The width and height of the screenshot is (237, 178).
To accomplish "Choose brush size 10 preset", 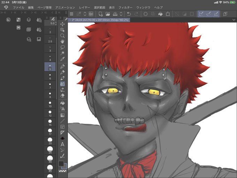I will point(50,104).
